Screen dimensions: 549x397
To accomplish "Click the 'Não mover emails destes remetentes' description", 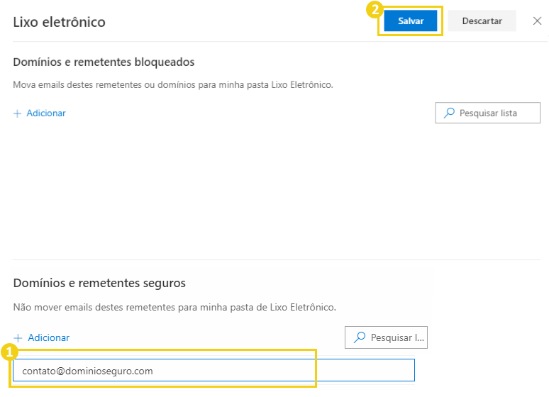I will [174, 307].
